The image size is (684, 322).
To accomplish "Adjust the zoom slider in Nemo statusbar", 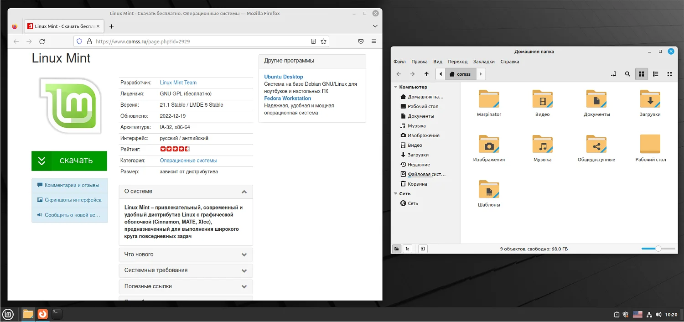I will pos(658,249).
